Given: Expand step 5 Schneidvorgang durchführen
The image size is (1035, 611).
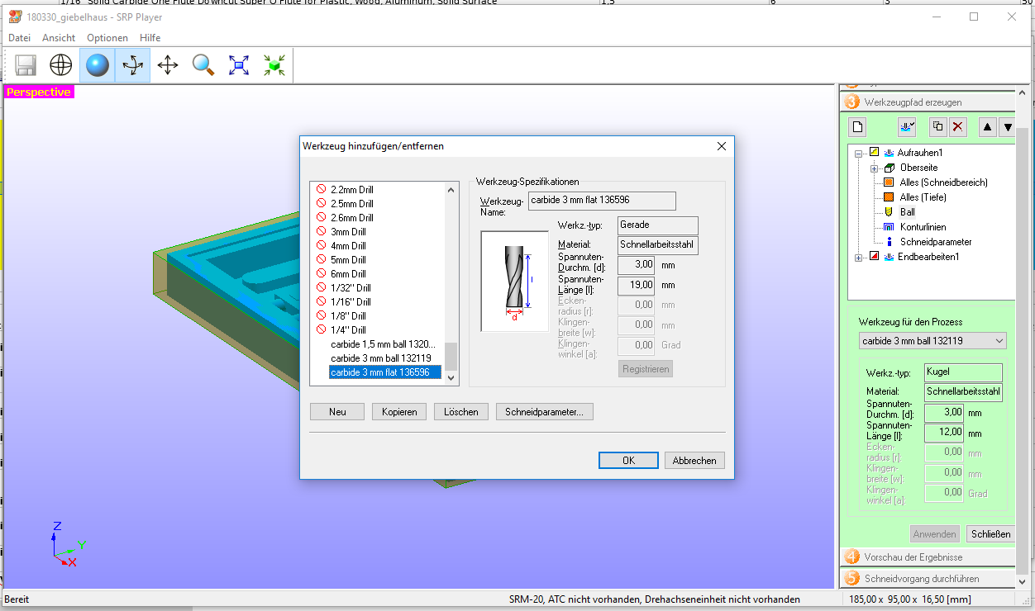Looking at the screenshot, I should coord(928,578).
